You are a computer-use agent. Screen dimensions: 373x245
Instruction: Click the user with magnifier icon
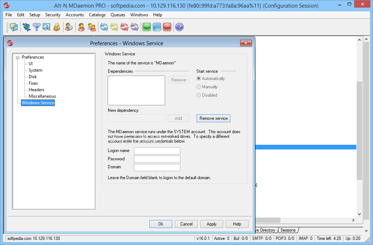point(69,27)
